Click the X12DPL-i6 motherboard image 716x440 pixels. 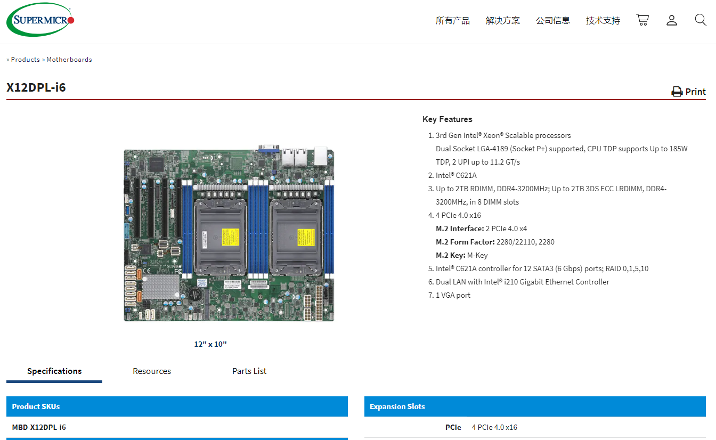[x=229, y=234]
